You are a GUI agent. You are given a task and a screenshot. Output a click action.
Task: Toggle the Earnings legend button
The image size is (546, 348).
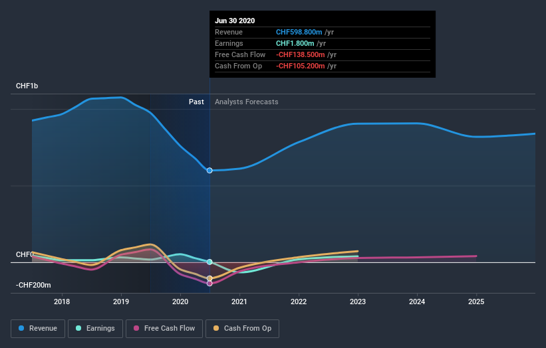(95, 329)
